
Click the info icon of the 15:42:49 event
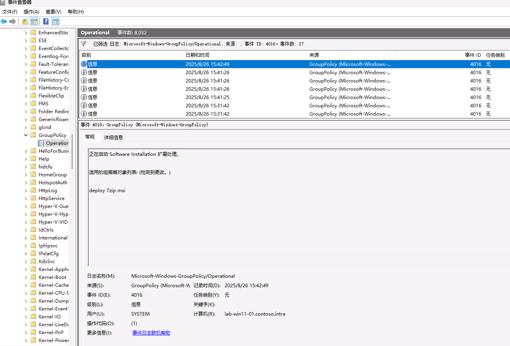coord(84,64)
